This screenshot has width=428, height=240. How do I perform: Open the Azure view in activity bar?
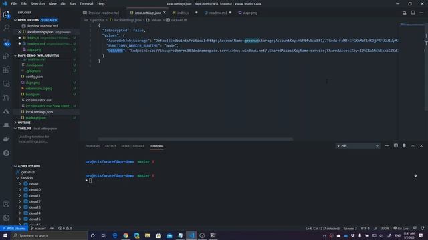6,111
